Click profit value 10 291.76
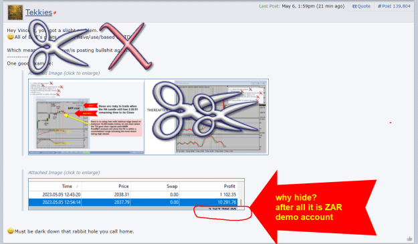 [x=227, y=202]
